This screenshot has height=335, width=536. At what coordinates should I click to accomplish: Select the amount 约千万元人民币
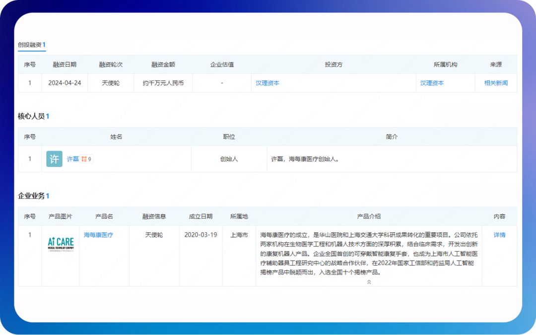163,83
